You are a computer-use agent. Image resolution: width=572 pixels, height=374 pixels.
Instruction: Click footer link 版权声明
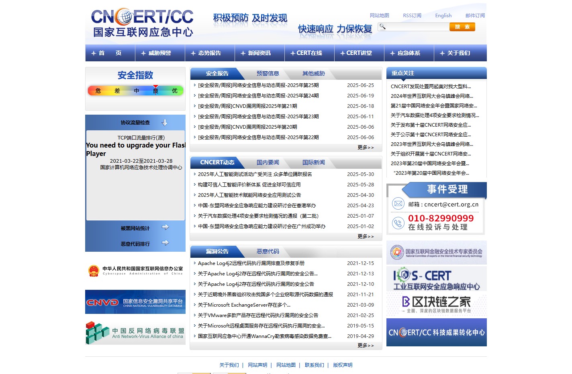[343, 365]
